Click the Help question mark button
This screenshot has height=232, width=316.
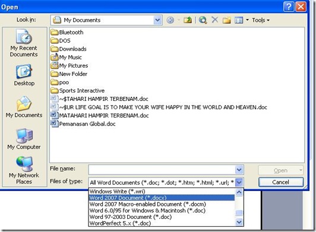pos(289,7)
